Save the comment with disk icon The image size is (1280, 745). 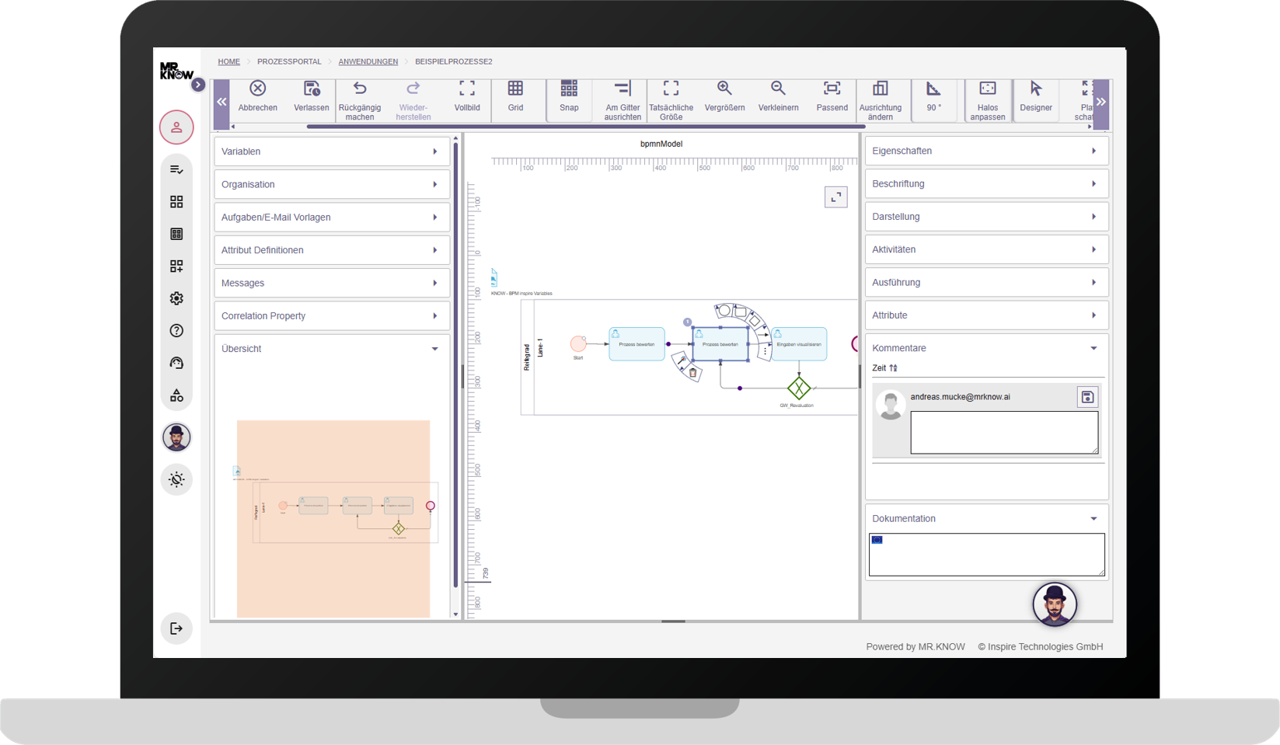(1087, 397)
